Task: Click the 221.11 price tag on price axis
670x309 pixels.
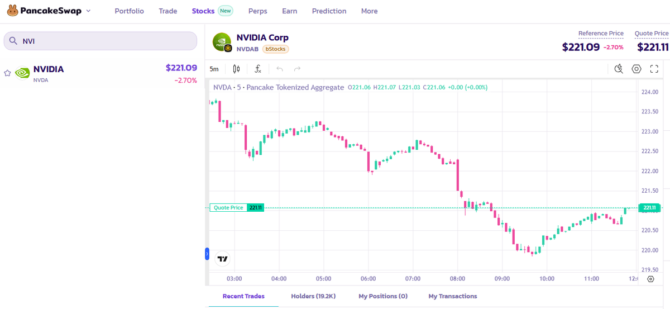Action: [x=649, y=207]
